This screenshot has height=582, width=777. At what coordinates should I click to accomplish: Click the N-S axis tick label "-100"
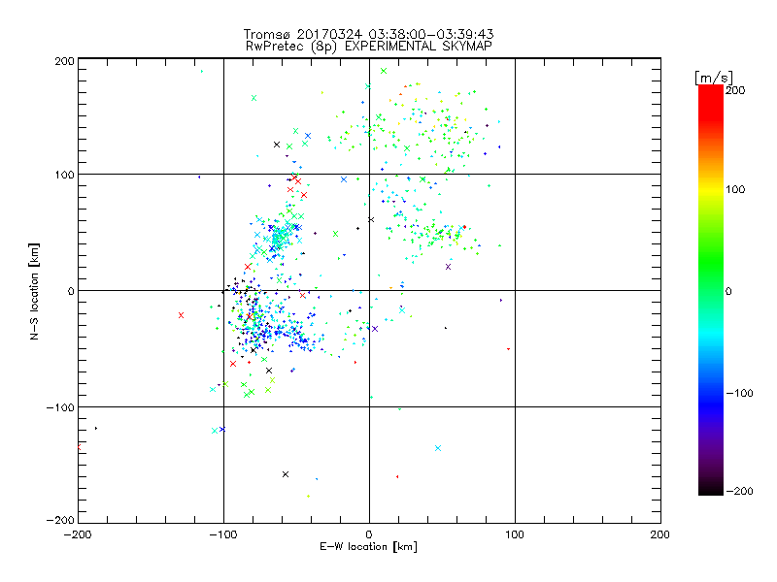click(60, 407)
